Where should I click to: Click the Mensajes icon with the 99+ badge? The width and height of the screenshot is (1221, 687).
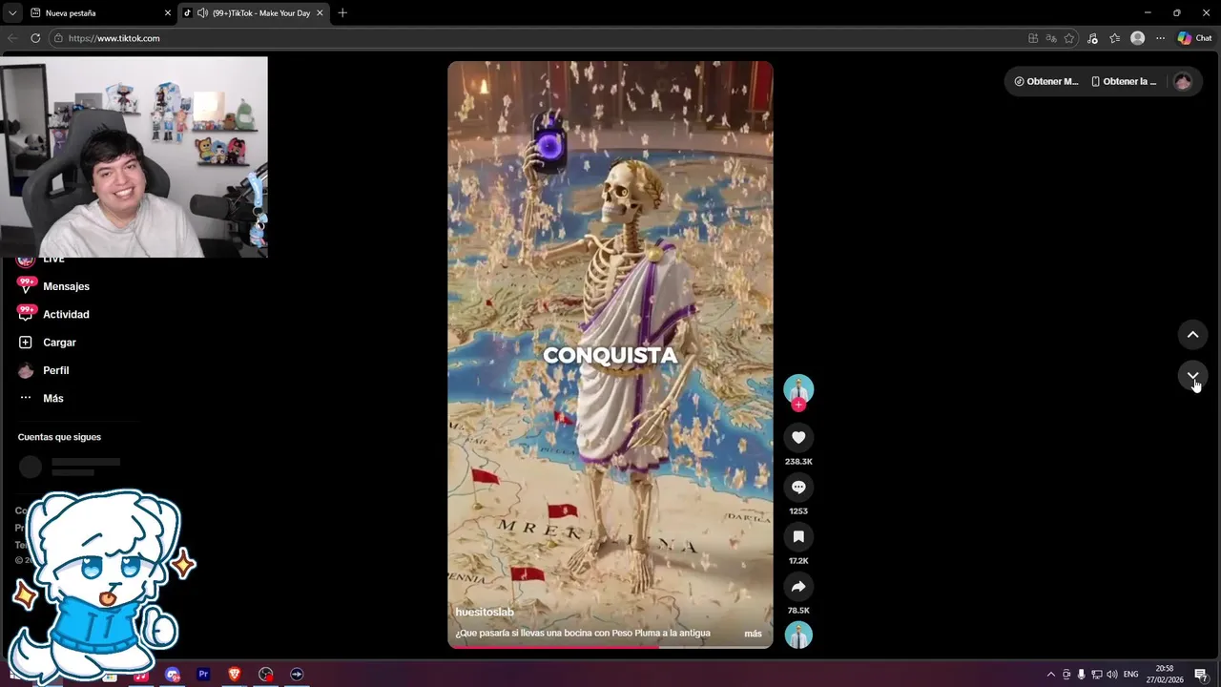tap(26, 286)
